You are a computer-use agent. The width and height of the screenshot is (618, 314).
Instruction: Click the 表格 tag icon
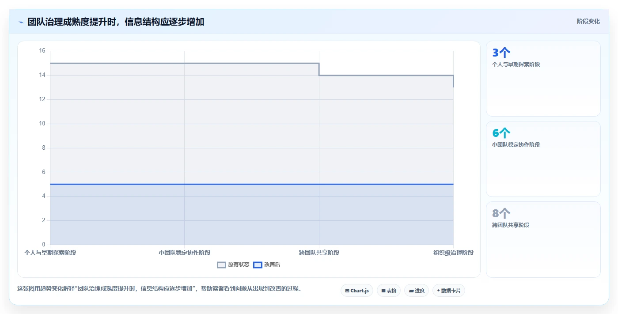coord(383,291)
